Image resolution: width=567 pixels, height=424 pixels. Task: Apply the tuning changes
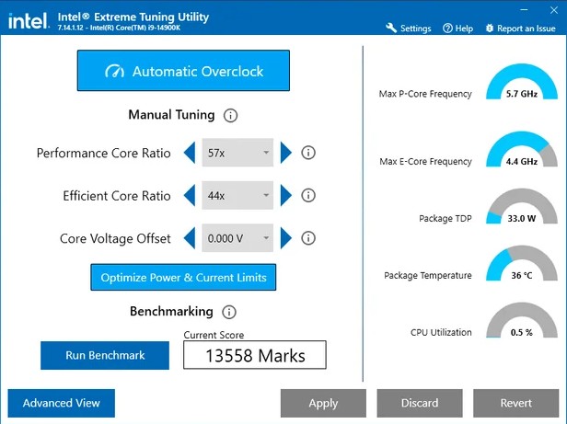pos(323,403)
